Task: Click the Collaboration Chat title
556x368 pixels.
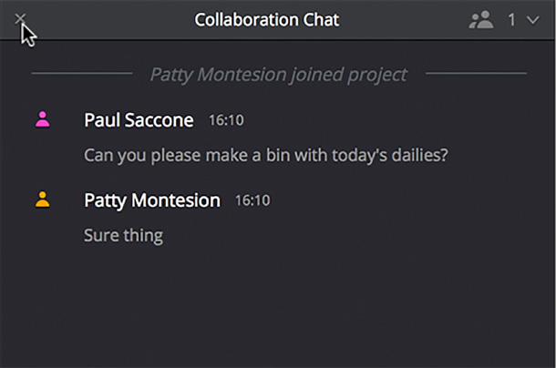Action: pos(266,19)
